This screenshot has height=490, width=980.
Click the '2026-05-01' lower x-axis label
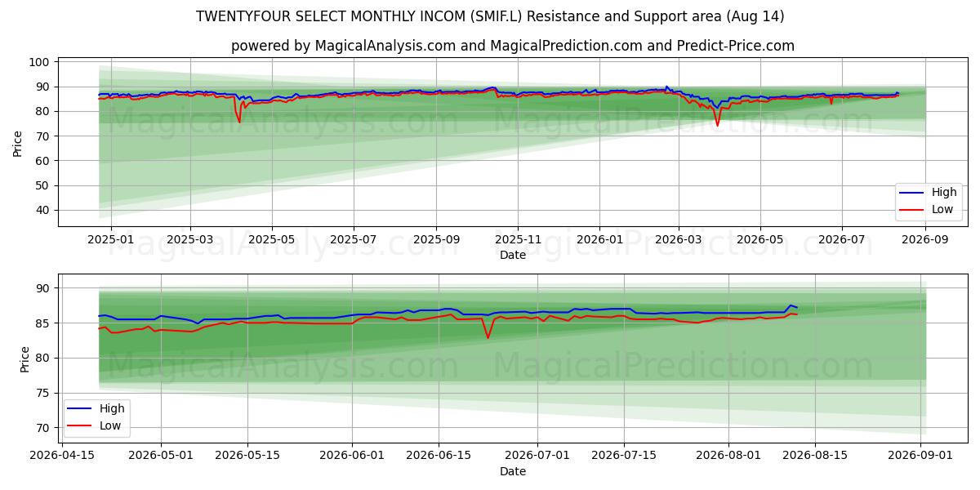point(161,457)
